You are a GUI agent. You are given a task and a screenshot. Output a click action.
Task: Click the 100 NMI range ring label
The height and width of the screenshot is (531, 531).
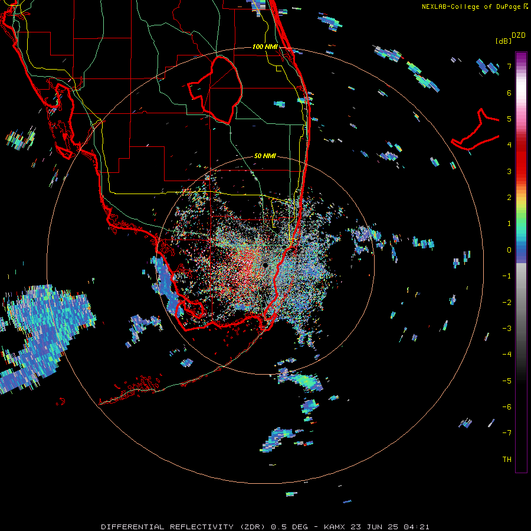tap(265, 47)
